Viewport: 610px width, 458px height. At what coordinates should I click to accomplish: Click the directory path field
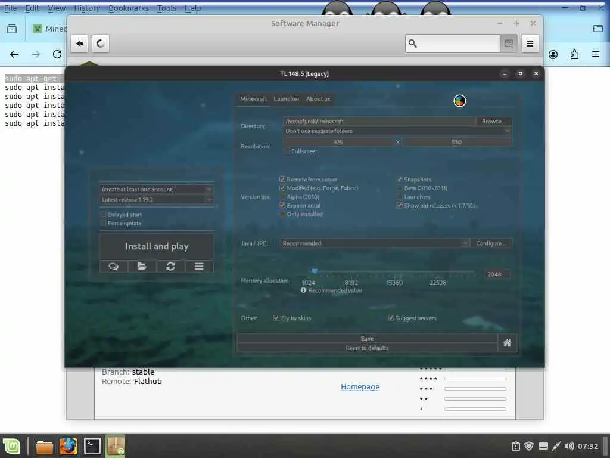click(379, 122)
